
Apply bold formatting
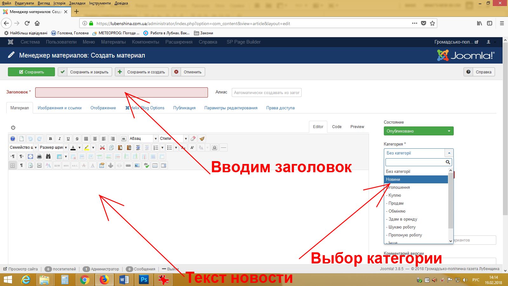(50, 139)
